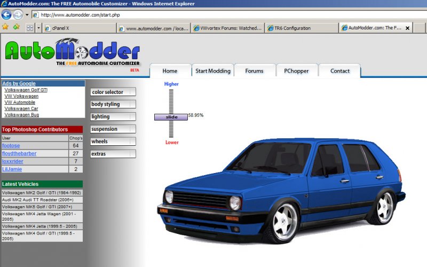Open the Quick Tabs grid icon
Viewport: 427px width, 267px height.
click(30, 27)
